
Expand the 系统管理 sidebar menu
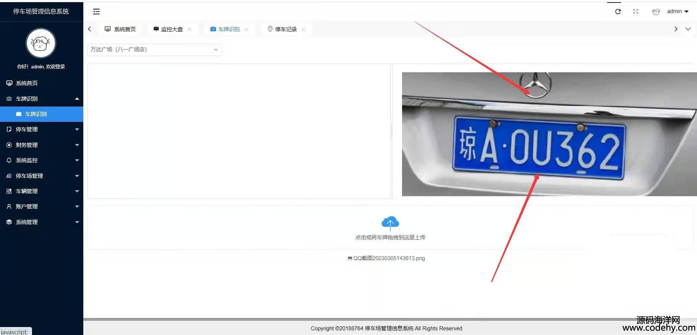coord(41,222)
